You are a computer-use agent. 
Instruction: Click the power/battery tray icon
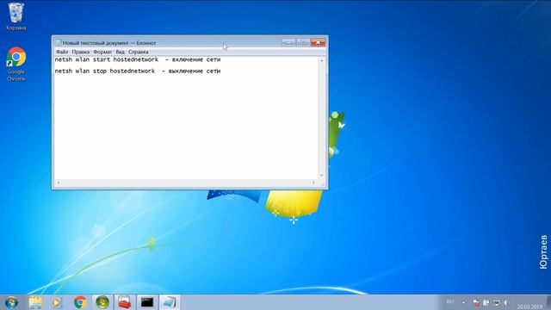(x=486, y=302)
